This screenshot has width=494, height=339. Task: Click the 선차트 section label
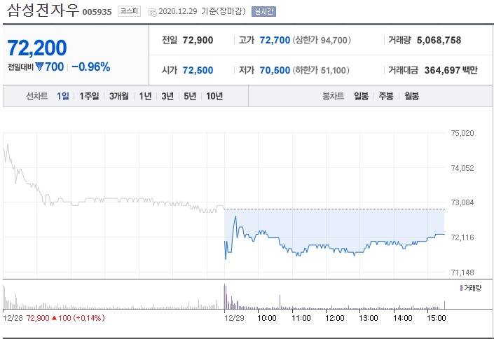(x=37, y=96)
